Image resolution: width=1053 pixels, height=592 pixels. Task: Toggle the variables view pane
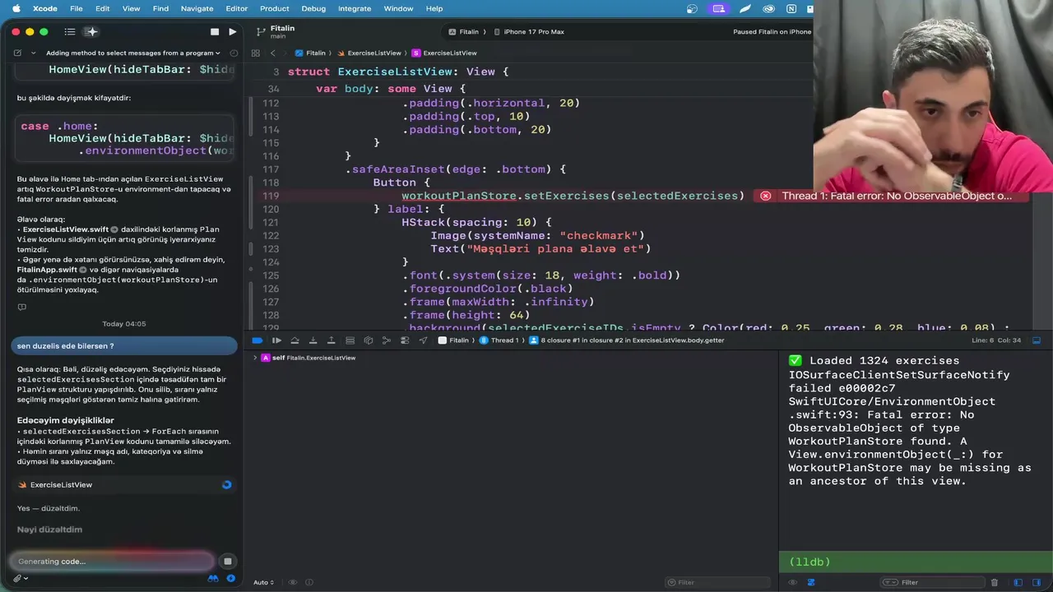(1018, 583)
